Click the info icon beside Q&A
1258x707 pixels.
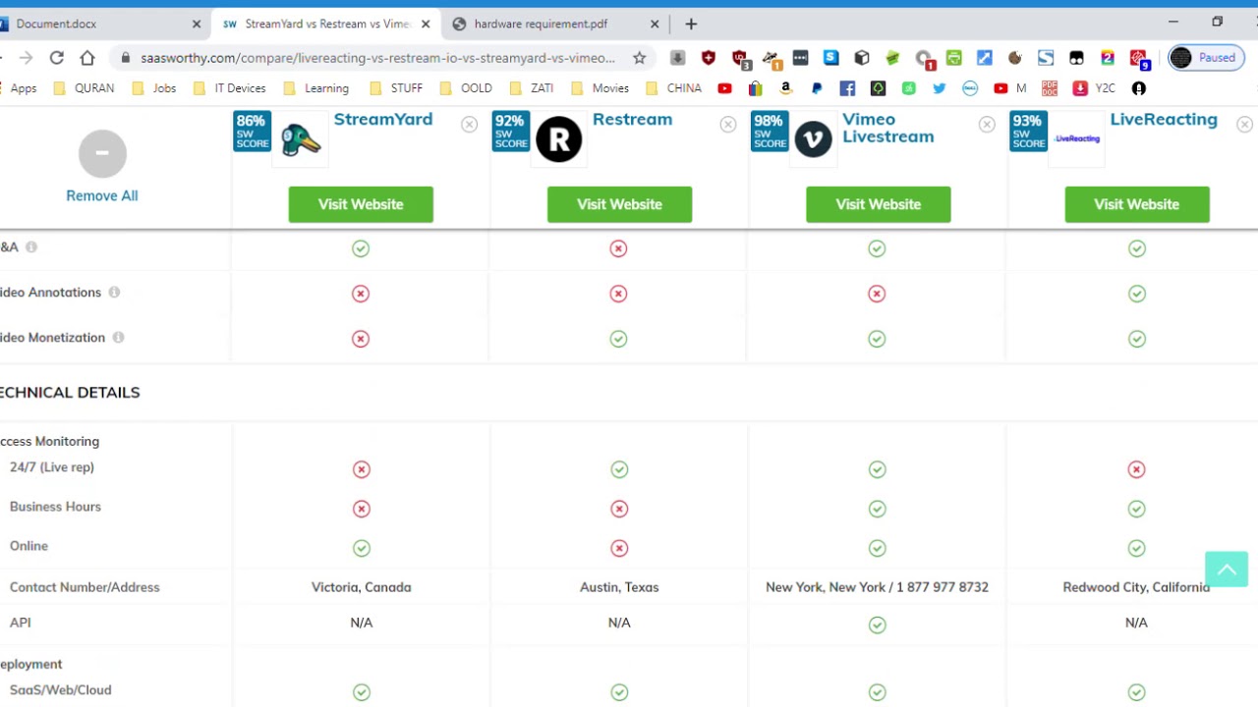click(31, 246)
